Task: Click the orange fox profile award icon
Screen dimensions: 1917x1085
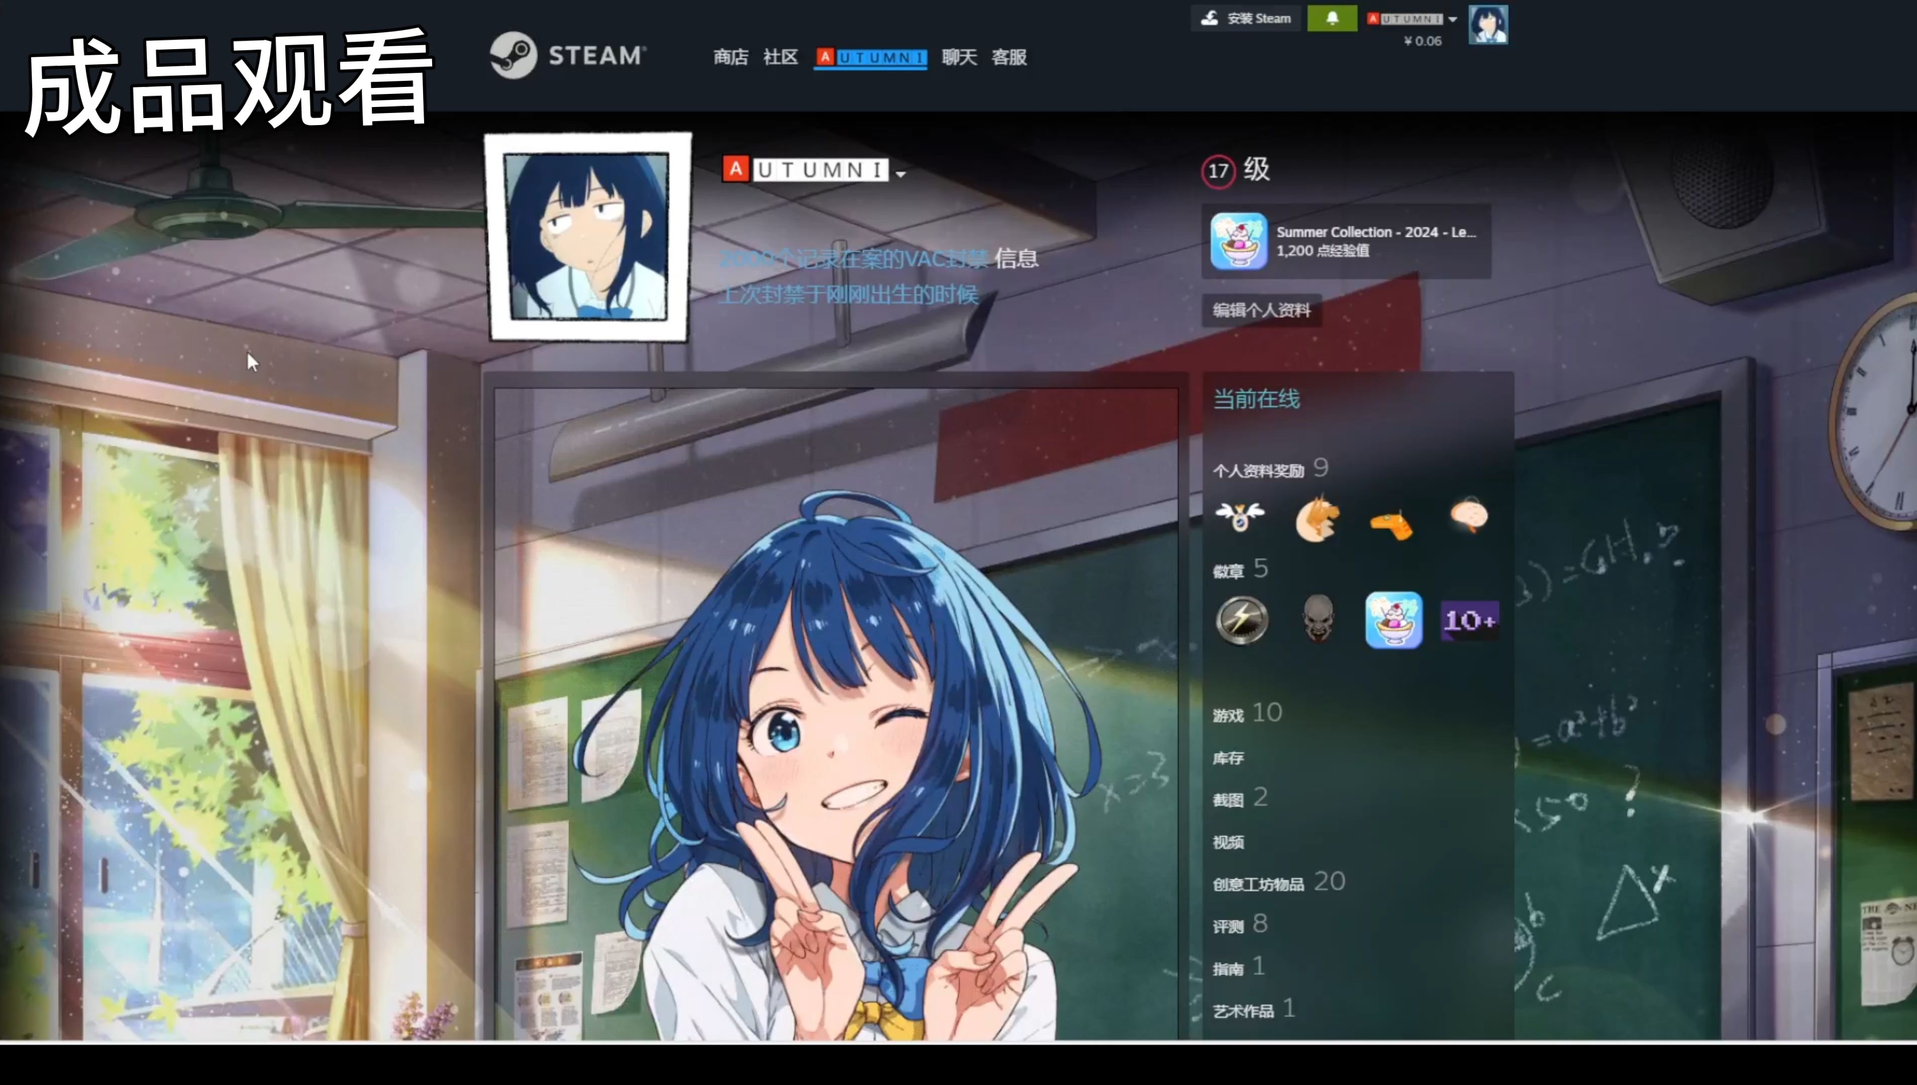Action: click(x=1318, y=518)
